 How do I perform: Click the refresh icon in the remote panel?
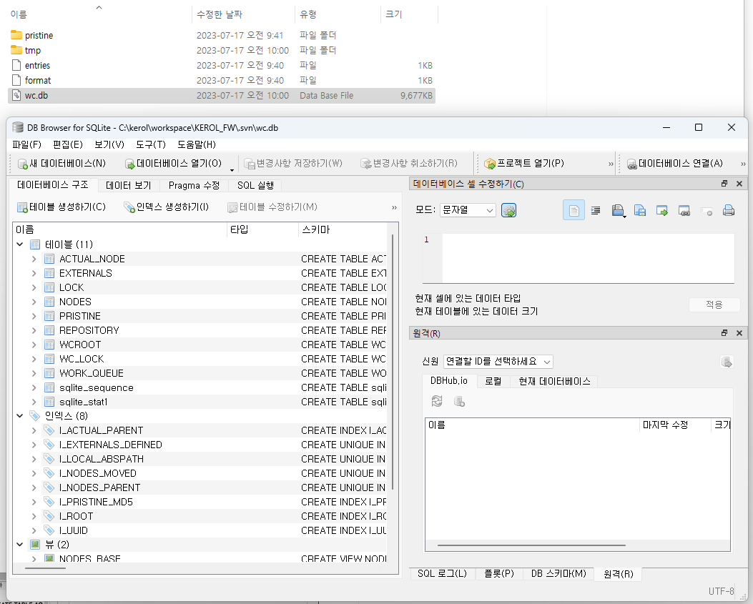tap(437, 401)
